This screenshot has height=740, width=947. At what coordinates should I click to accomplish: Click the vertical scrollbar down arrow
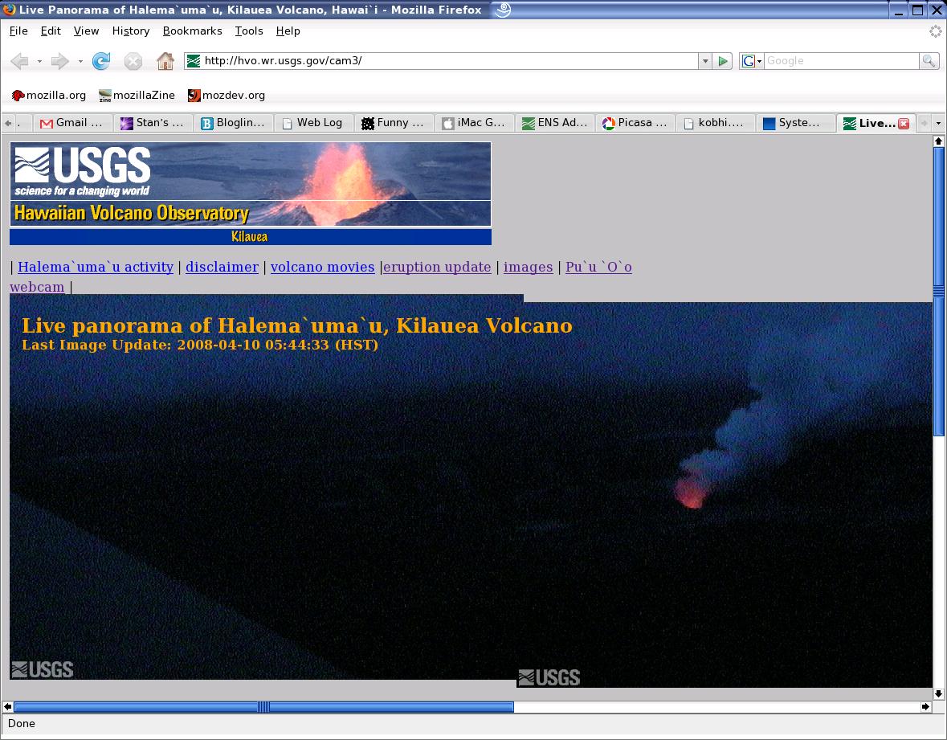(x=938, y=693)
